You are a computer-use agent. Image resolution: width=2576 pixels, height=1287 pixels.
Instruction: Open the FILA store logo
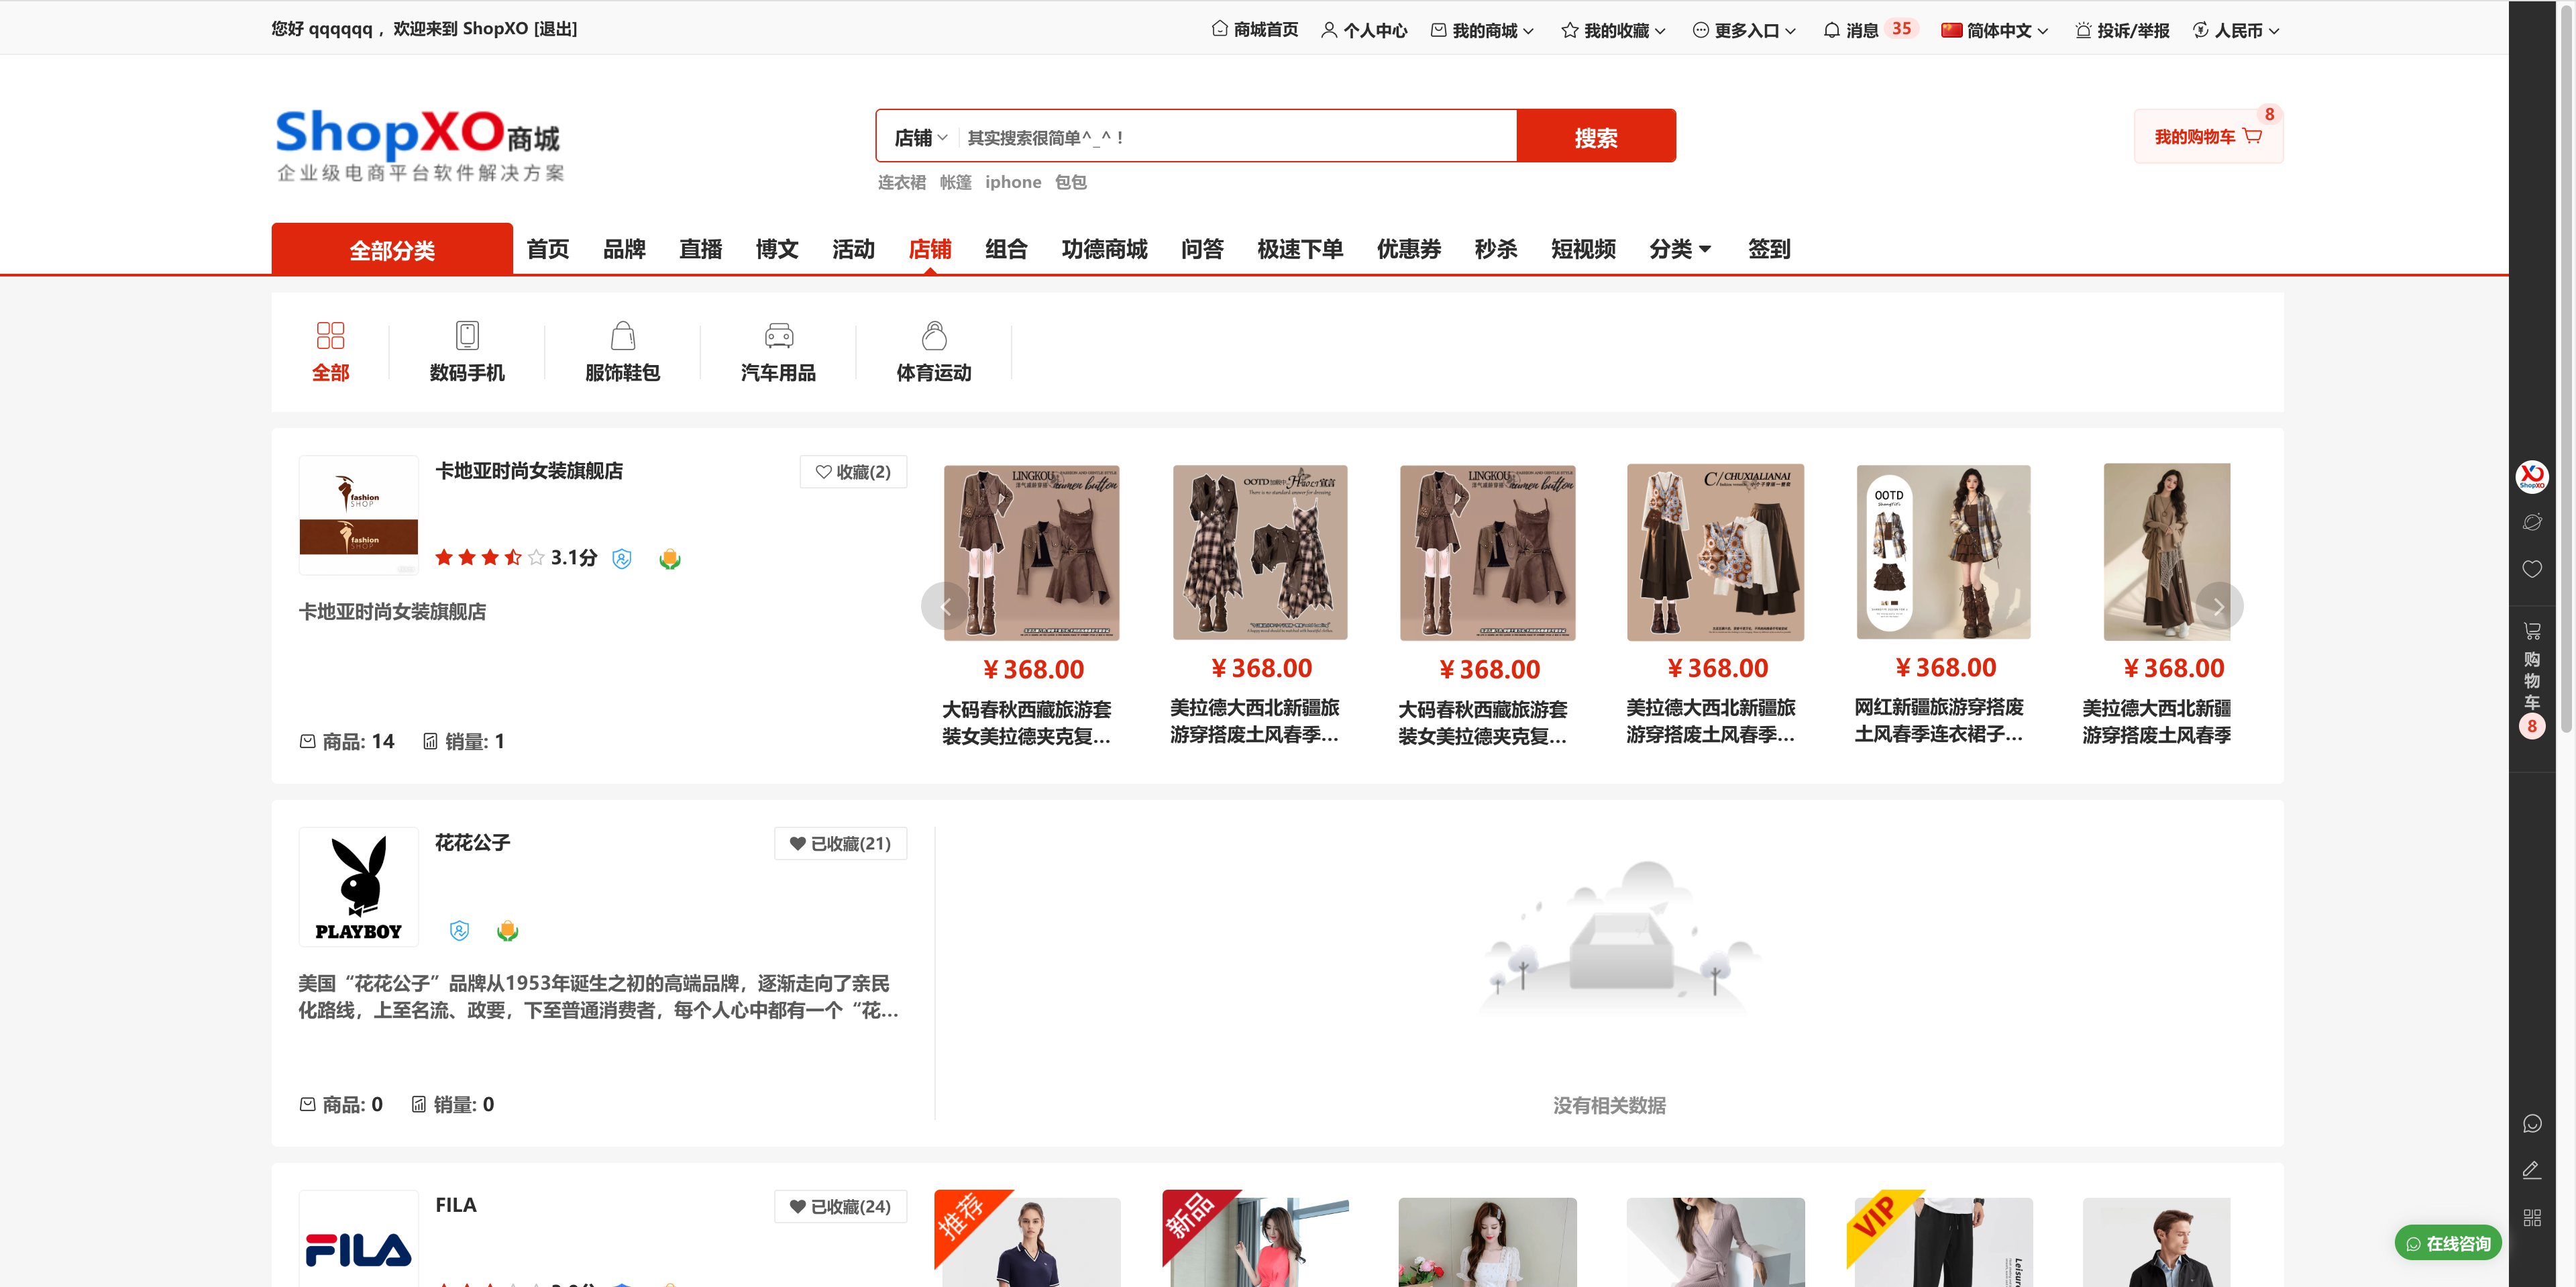click(x=358, y=1240)
